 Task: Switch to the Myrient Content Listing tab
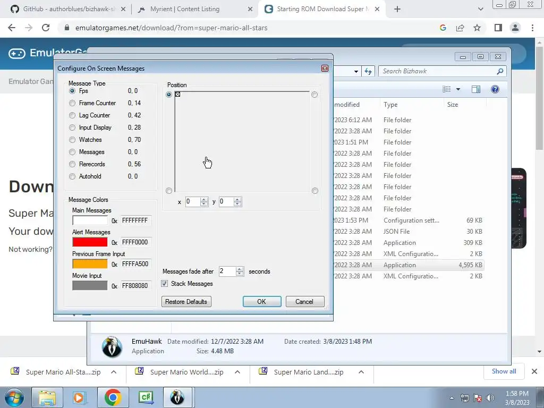point(185,9)
